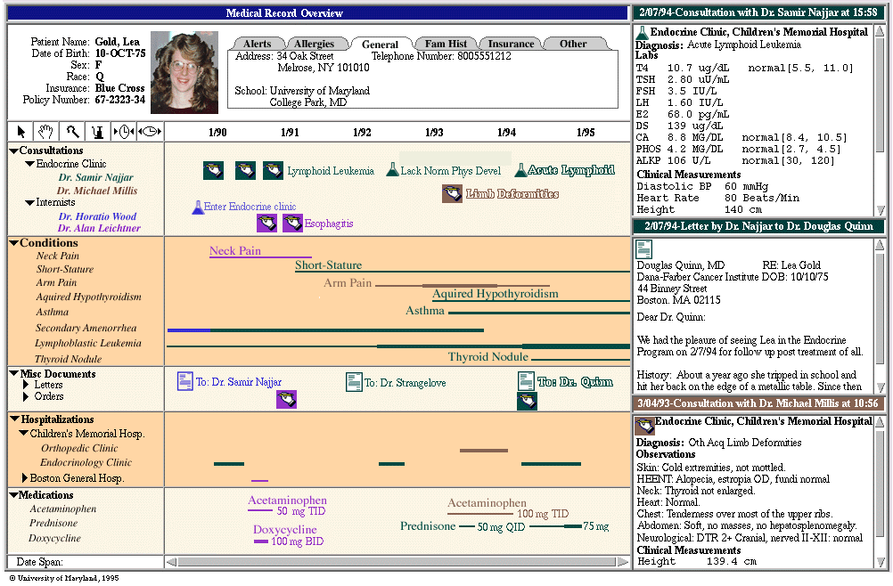Open letter icon To: Dr. Samir Najjar
The height and width of the screenshot is (586, 893).
[x=184, y=381]
